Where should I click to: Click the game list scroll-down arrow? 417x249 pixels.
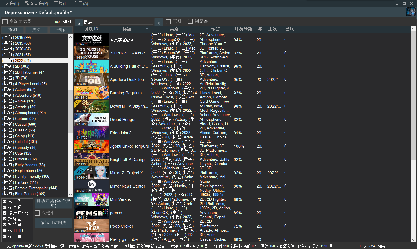pos(413,240)
